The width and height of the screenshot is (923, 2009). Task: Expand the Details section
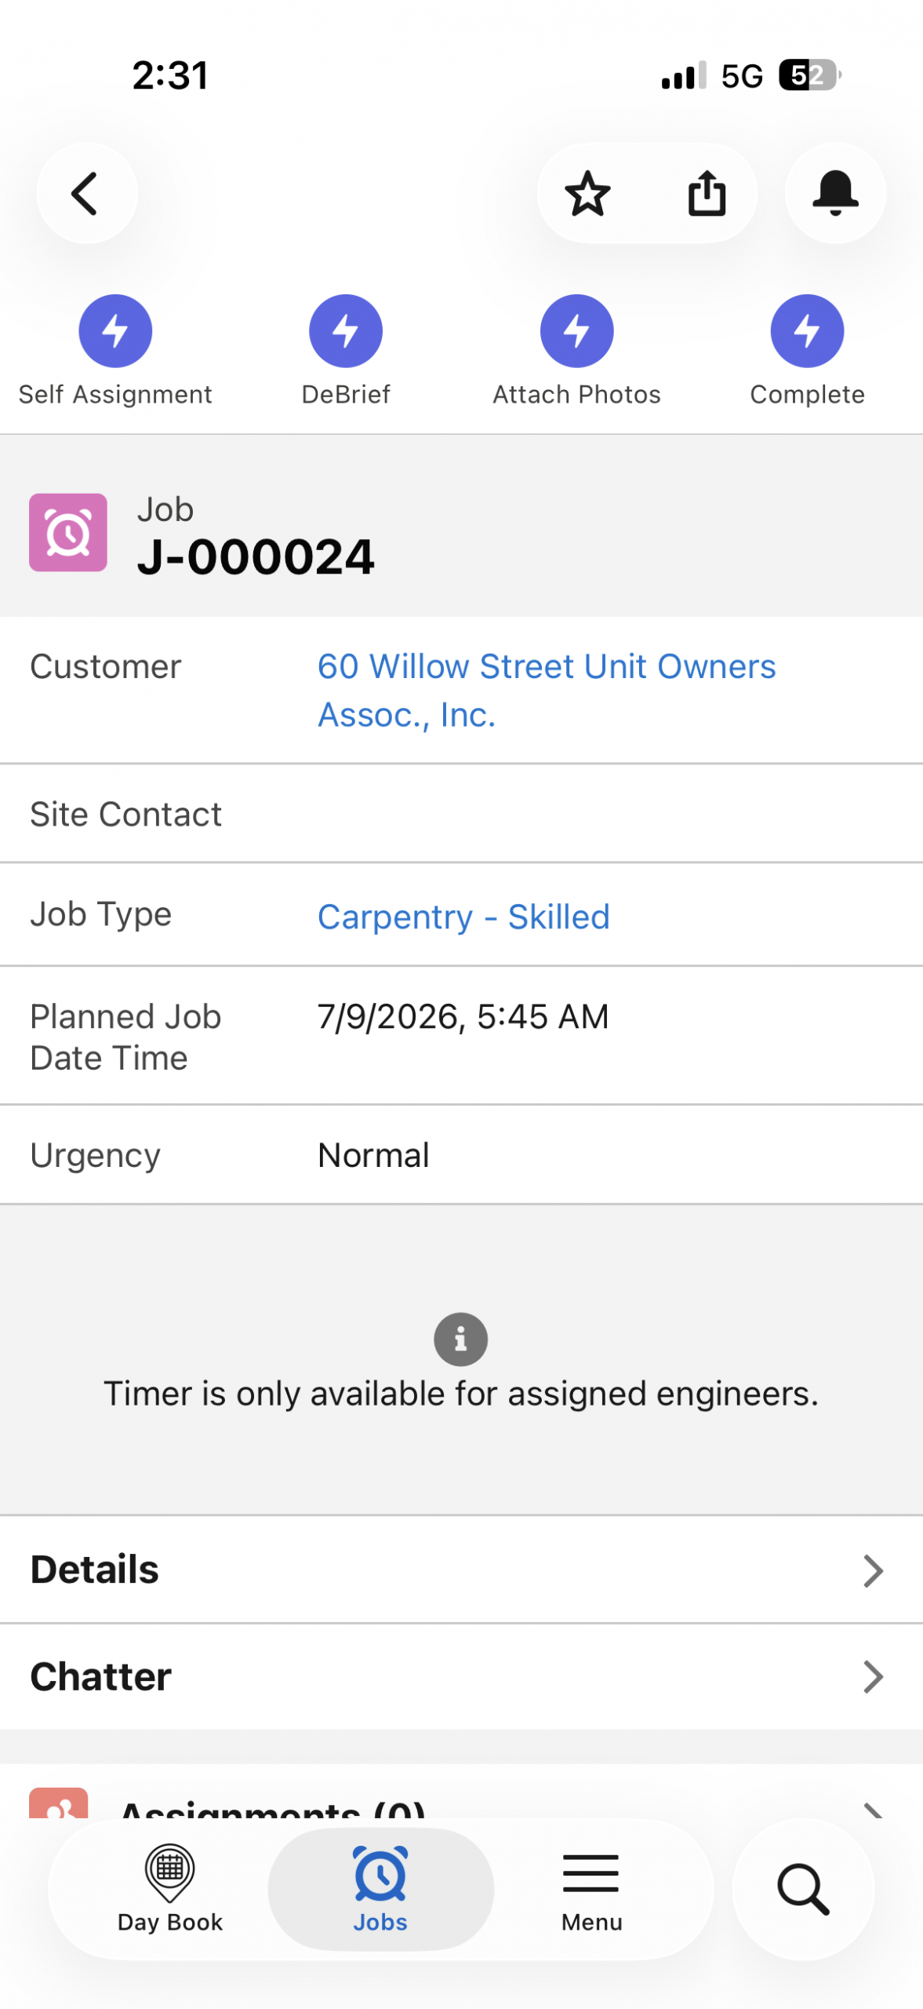point(461,1569)
